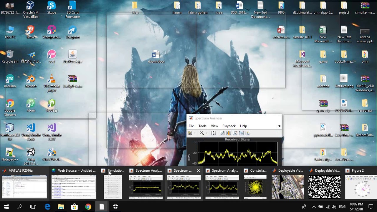The width and height of the screenshot is (377, 212).
Task: Select the Visual Studio 2017 desktop icon
Action: pyautogui.click(x=52, y=132)
